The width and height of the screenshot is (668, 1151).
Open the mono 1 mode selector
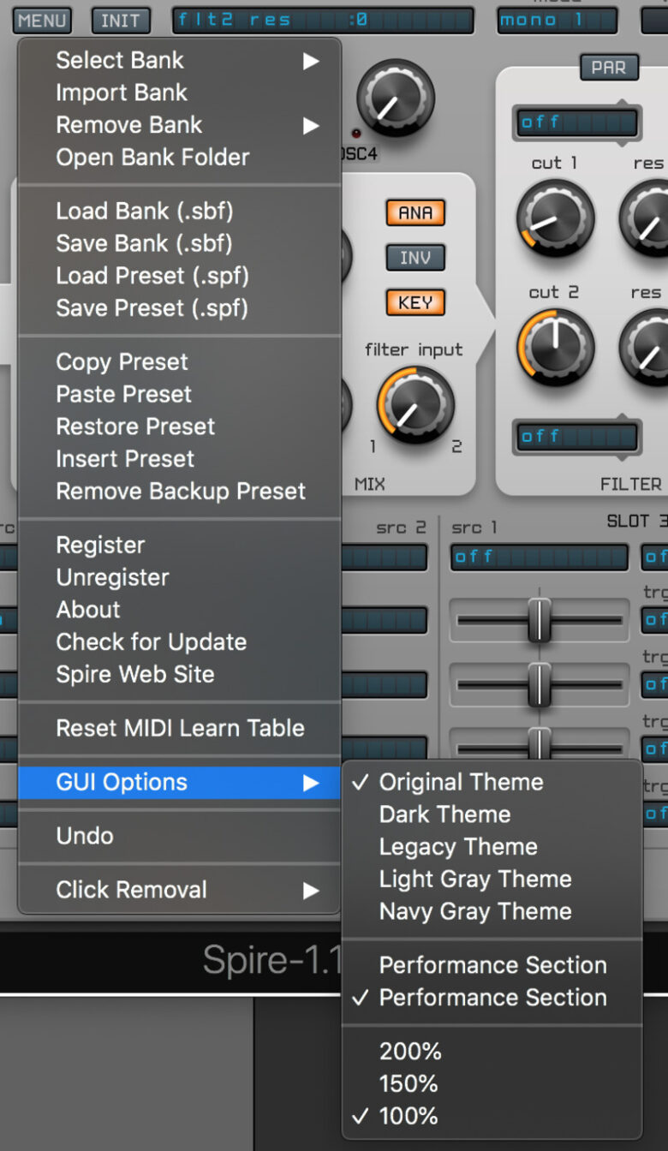(x=557, y=20)
